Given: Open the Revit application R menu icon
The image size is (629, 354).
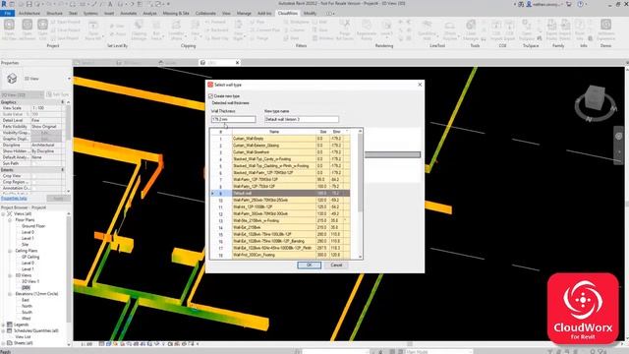Looking at the screenshot, I should 4,4.
